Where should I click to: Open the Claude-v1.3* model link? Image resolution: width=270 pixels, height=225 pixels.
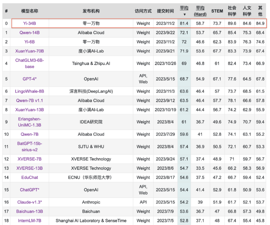[30, 202]
